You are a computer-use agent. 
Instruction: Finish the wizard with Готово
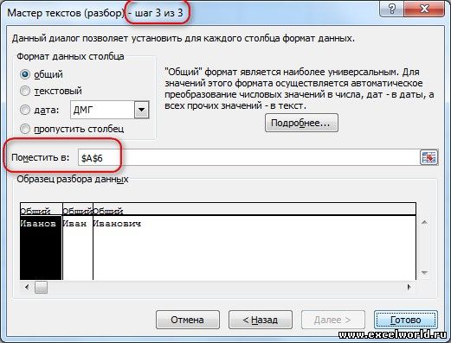tap(406, 320)
